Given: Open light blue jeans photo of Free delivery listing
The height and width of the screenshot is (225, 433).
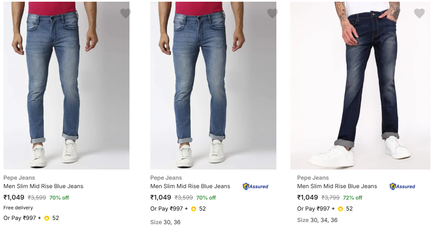Looking at the screenshot, I should 66,86.
